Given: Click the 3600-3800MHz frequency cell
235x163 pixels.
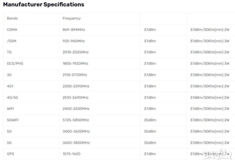Looking at the screenshot, I should [76, 143].
